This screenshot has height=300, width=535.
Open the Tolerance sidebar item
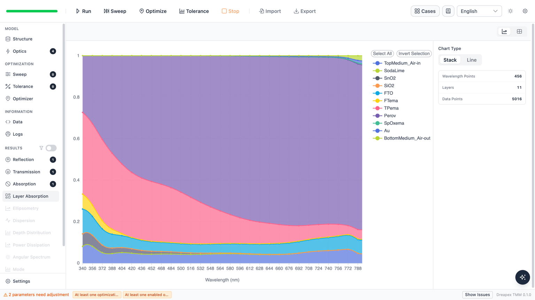tap(31, 86)
